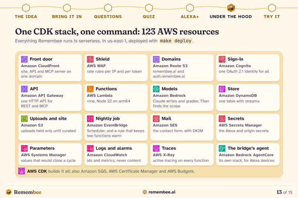Jump to the ALEXA+ section
The width and height of the screenshot is (298, 198).
click(x=190, y=17)
